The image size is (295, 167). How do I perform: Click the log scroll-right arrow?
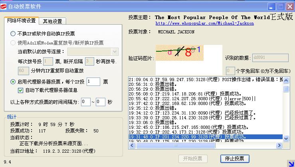tap(279, 145)
